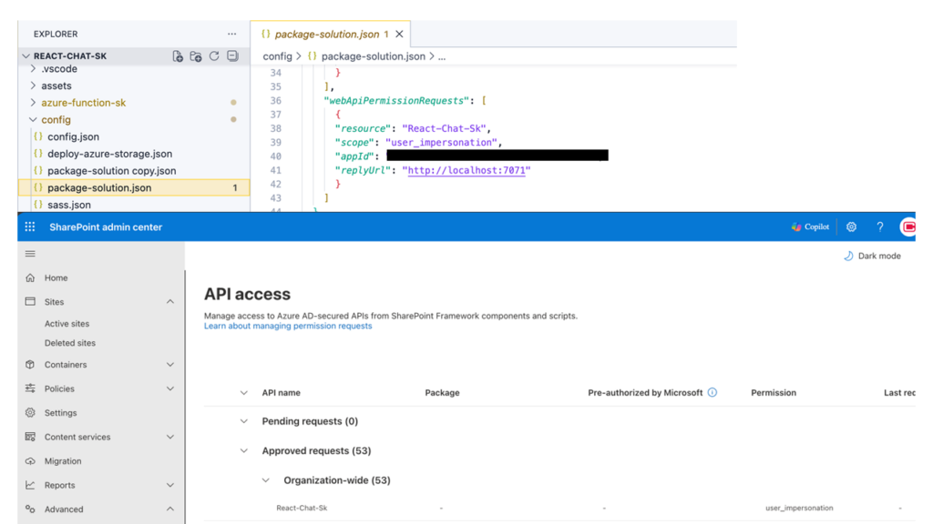This screenshot has width=933, height=524.
Task: Expand the Policies navigation section
Action: [169, 388]
